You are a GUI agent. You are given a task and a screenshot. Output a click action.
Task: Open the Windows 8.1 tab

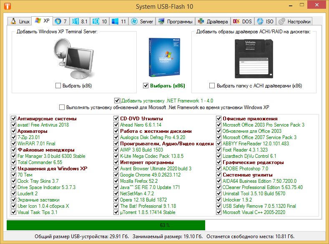click(x=80, y=21)
